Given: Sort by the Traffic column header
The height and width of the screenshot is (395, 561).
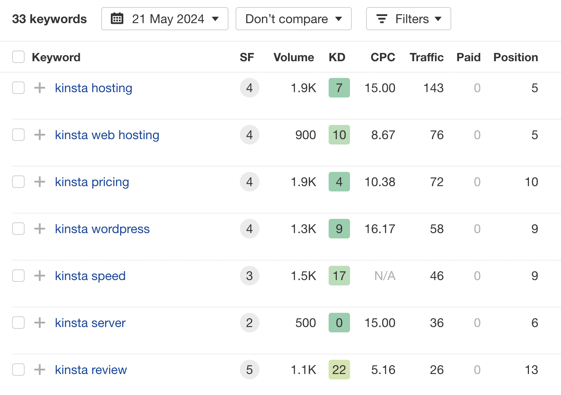Looking at the screenshot, I should [426, 57].
